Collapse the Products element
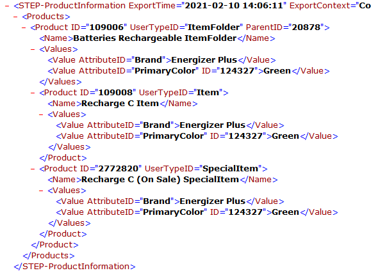 point(15,17)
